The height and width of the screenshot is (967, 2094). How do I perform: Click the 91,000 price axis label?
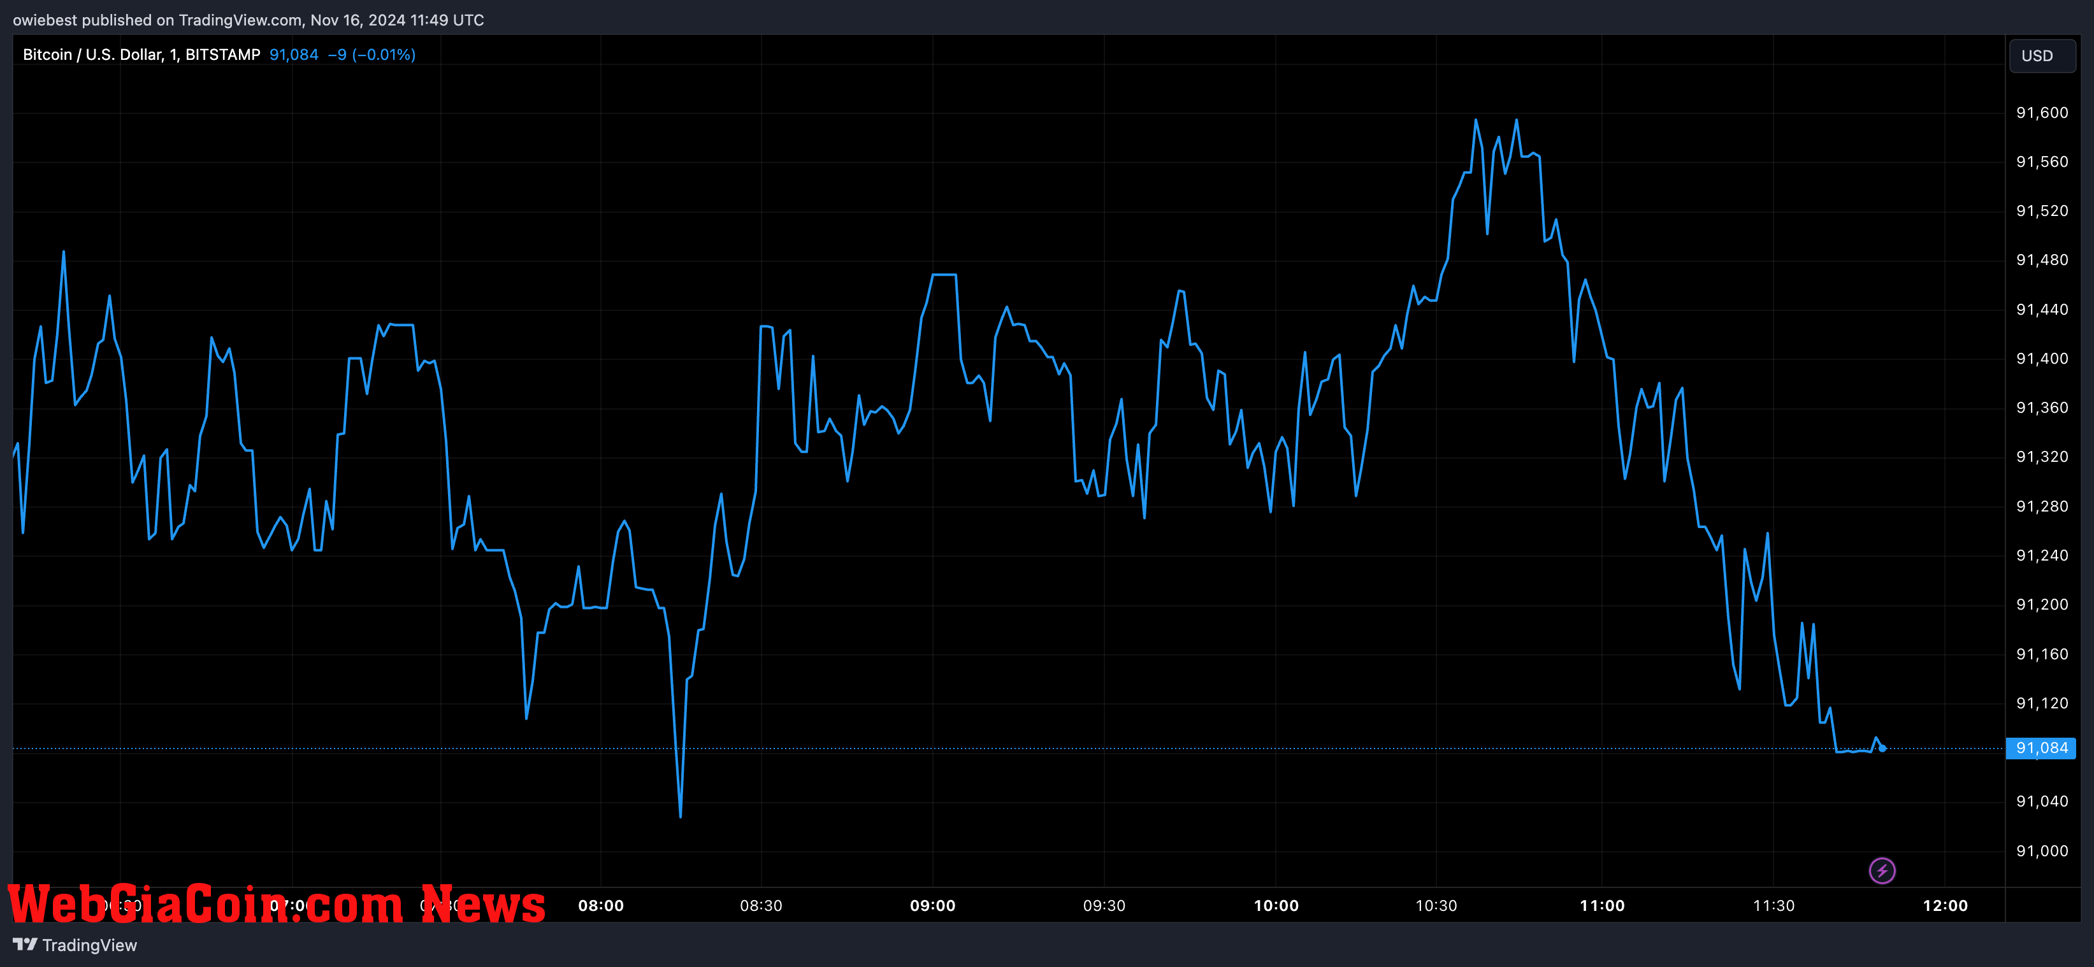coord(2042,851)
